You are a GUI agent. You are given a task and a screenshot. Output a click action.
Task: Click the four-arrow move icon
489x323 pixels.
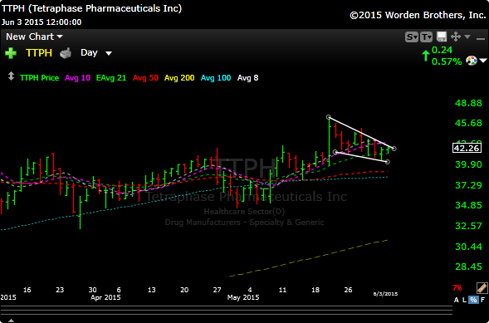[456, 37]
